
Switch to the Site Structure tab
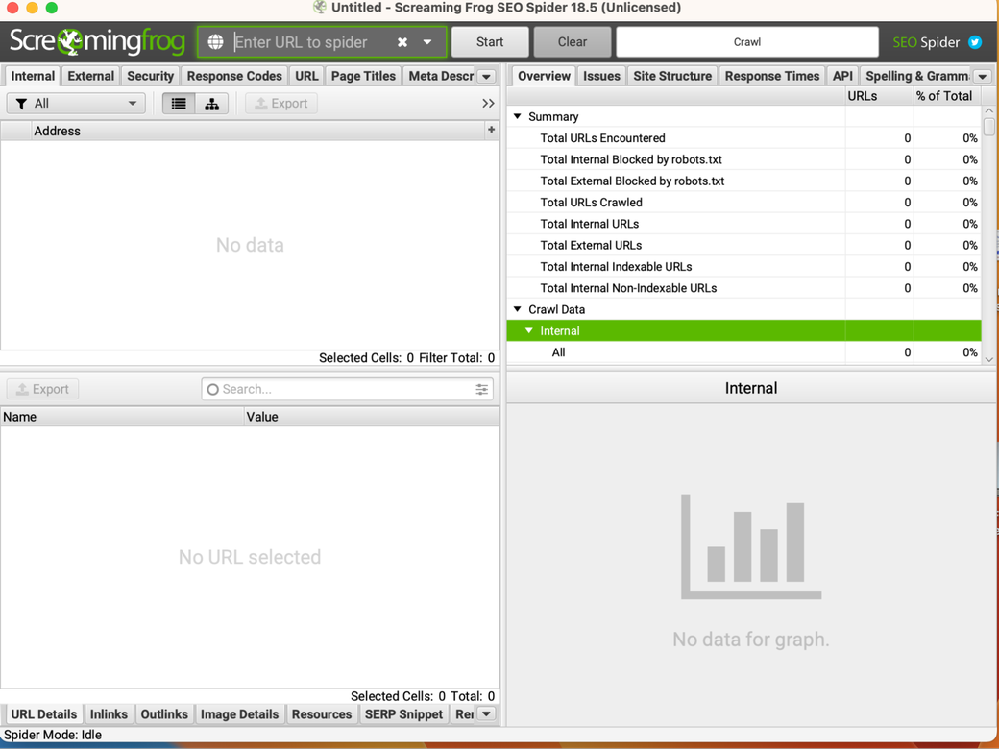(672, 77)
